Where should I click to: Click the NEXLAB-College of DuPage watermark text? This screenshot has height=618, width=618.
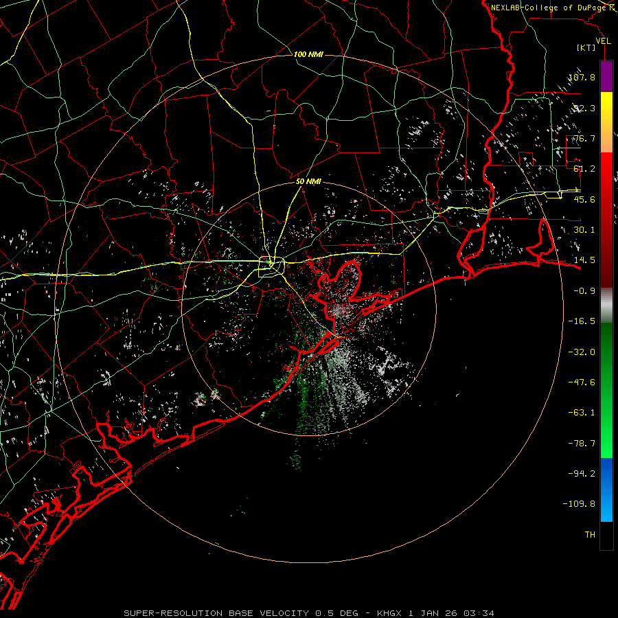(x=548, y=8)
